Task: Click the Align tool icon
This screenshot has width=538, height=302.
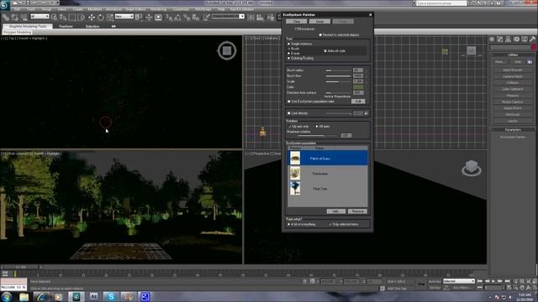Action: point(260,17)
